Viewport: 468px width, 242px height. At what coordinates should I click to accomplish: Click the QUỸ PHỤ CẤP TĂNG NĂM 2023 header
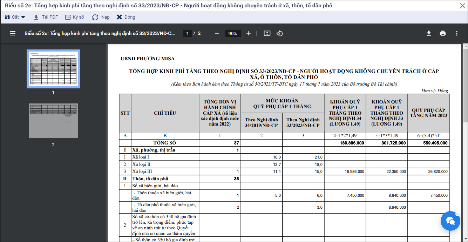(428, 113)
